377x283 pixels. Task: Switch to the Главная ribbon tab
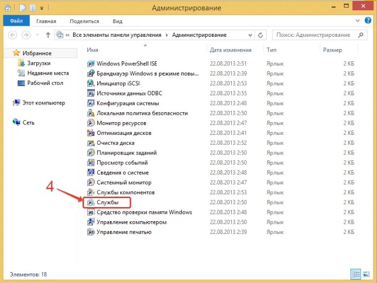(x=46, y=21)
